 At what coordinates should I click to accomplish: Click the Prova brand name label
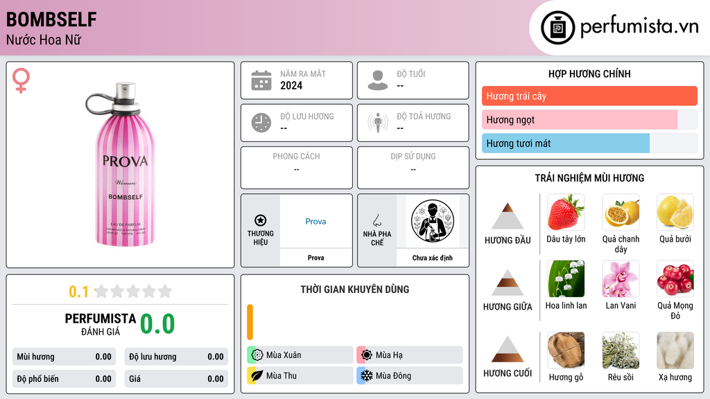point(315,258)
